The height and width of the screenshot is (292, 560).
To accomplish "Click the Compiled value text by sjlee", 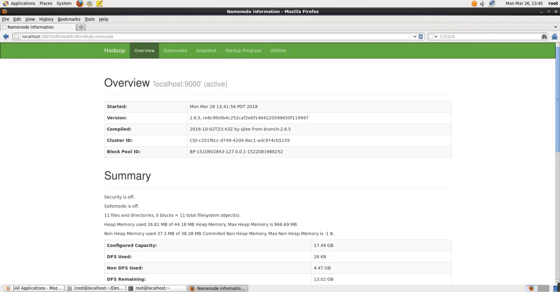I will [x=240, y=129].
